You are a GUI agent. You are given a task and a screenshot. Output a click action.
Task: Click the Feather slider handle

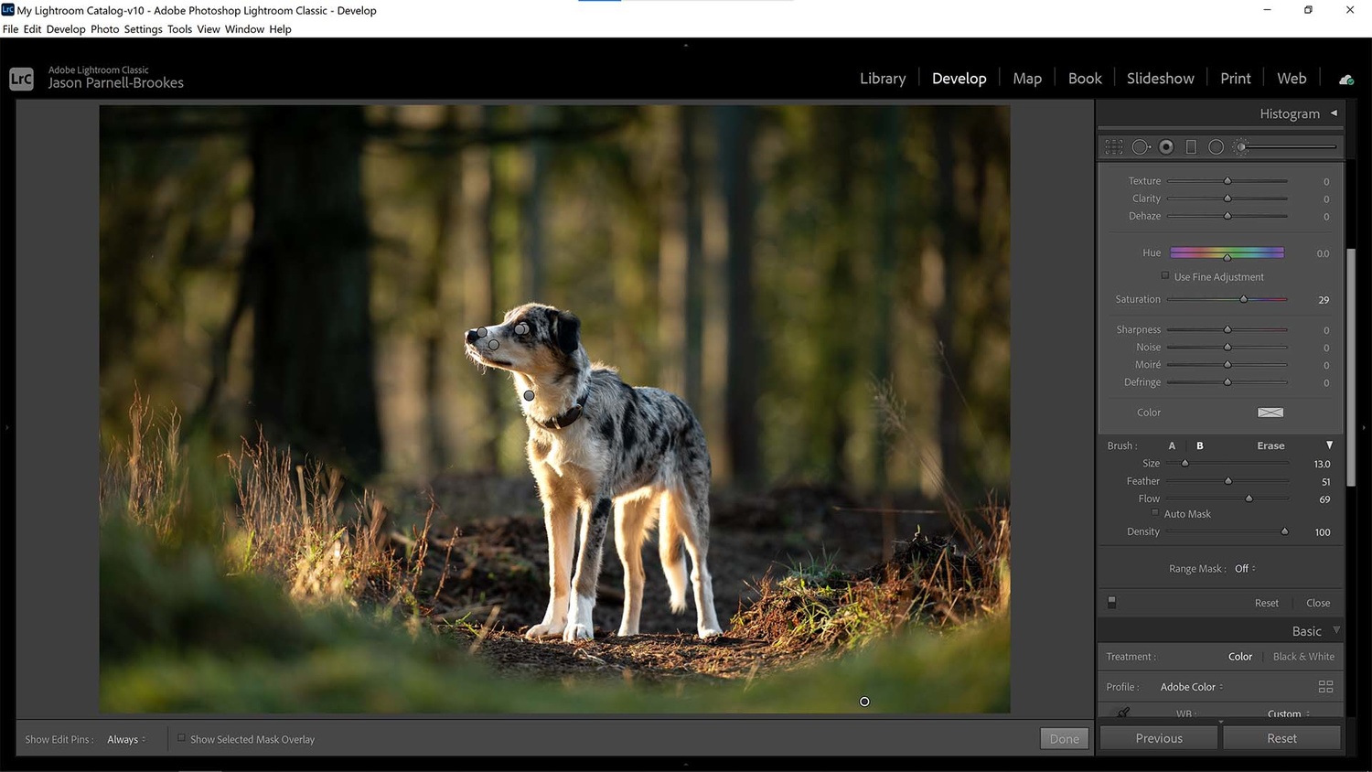pos(1228,481)
